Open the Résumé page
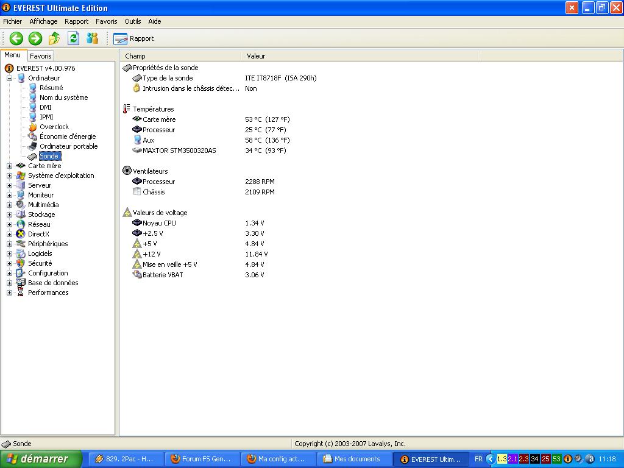 pyautogui.click(x=51, y=88)
